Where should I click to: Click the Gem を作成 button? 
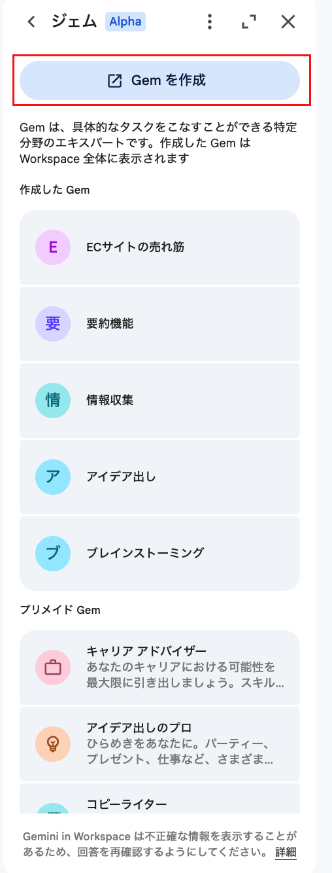pos(159,80)
